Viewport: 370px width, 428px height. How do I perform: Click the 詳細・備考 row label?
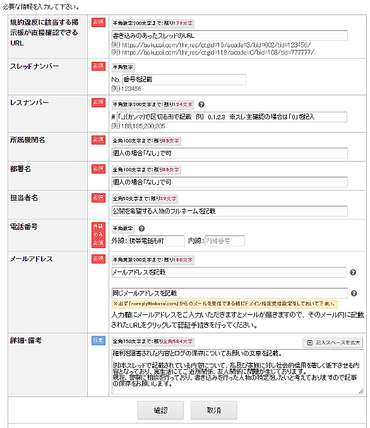coord(26,341)
